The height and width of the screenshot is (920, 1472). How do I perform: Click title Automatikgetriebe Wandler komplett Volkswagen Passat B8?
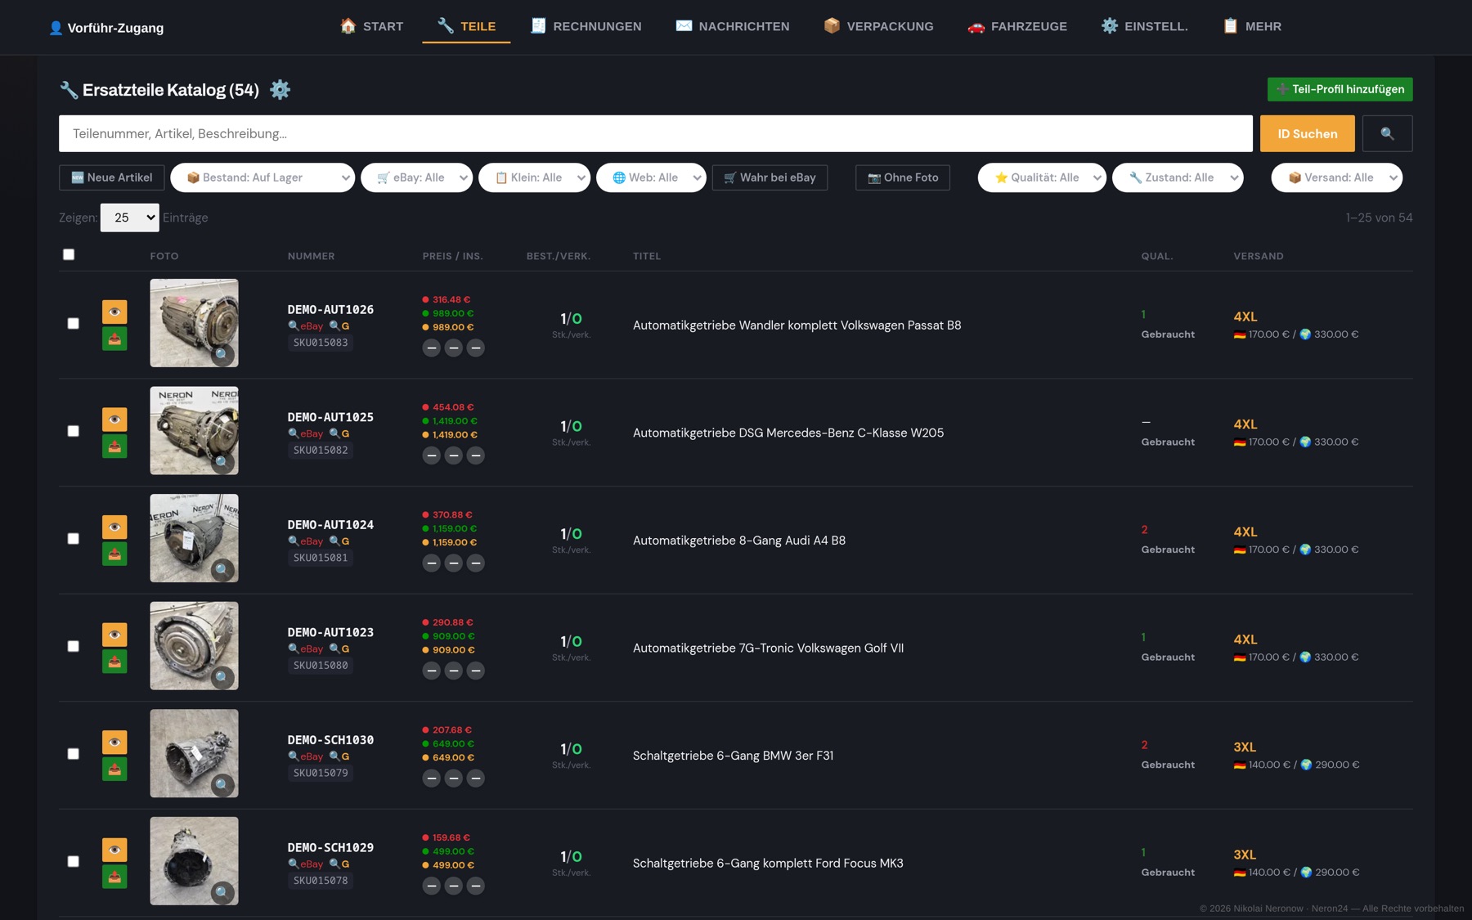click(797, 325)
